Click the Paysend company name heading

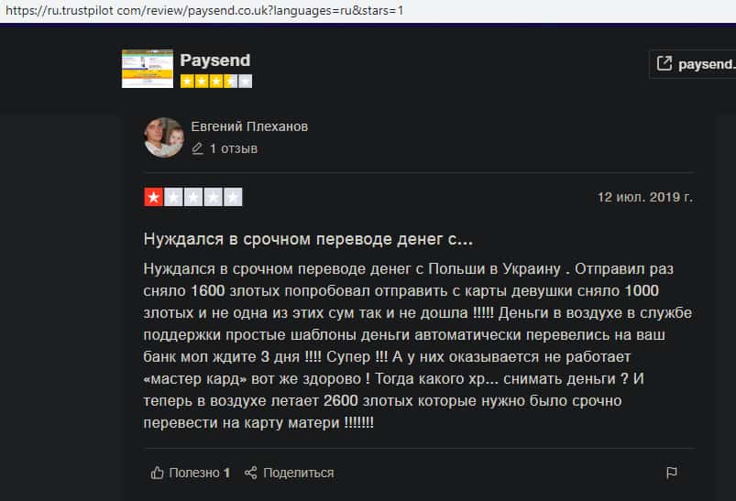(215, 60)
